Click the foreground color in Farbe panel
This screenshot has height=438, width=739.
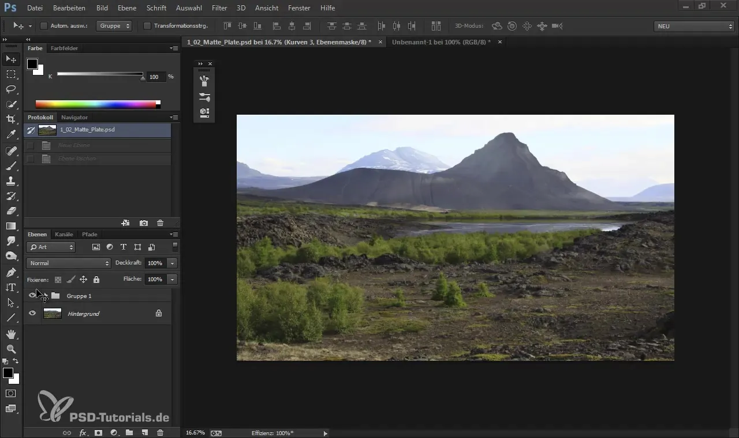tap(32, 64)
